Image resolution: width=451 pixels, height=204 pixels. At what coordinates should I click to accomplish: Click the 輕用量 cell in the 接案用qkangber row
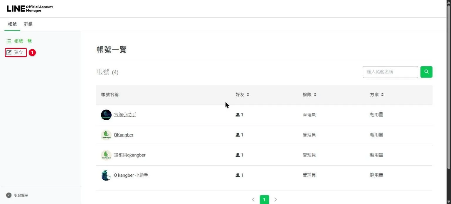376,155
